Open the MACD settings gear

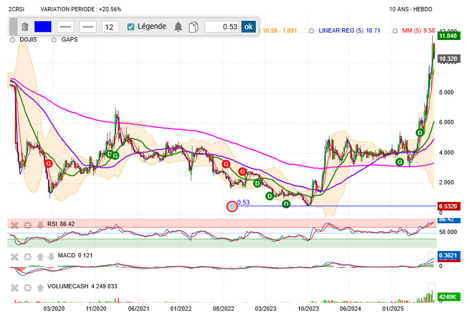coord(28,256)
